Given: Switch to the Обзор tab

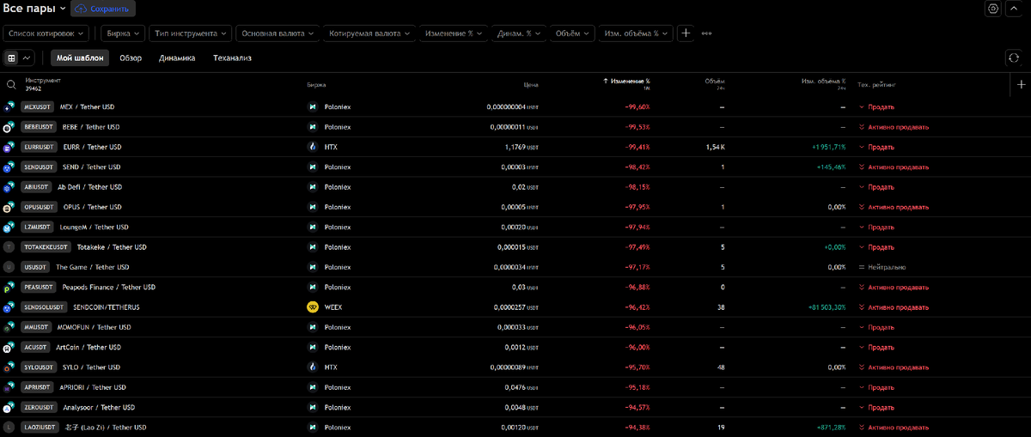Looking at the screenshot, I should click(131, 58).
